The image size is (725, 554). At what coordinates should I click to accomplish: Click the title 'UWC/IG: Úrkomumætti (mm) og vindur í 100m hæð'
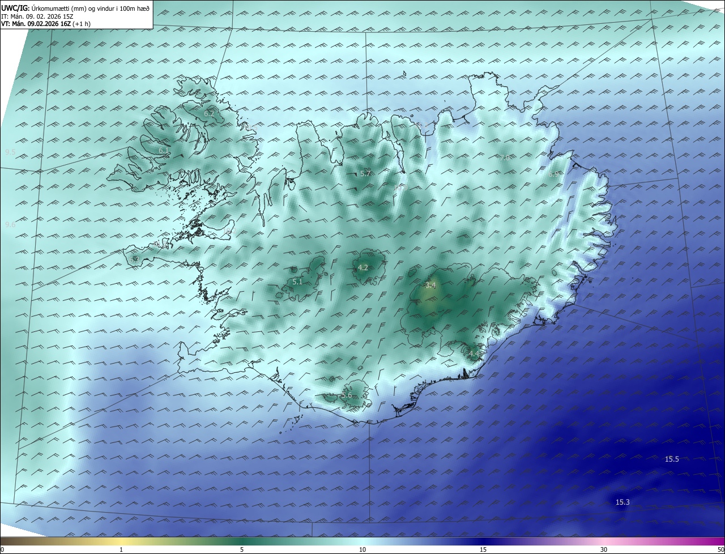(x=75, y=8)
